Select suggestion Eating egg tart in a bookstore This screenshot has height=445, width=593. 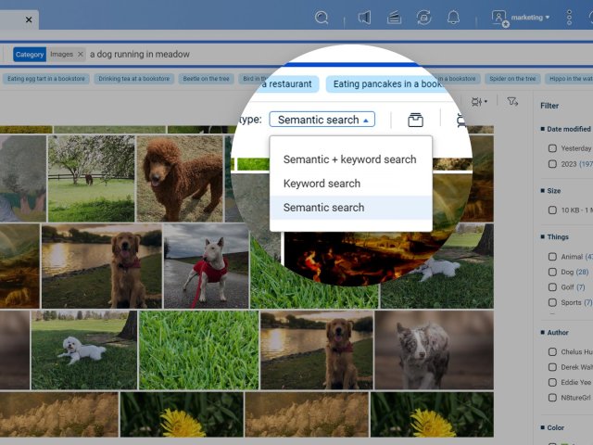pos(46,79)
